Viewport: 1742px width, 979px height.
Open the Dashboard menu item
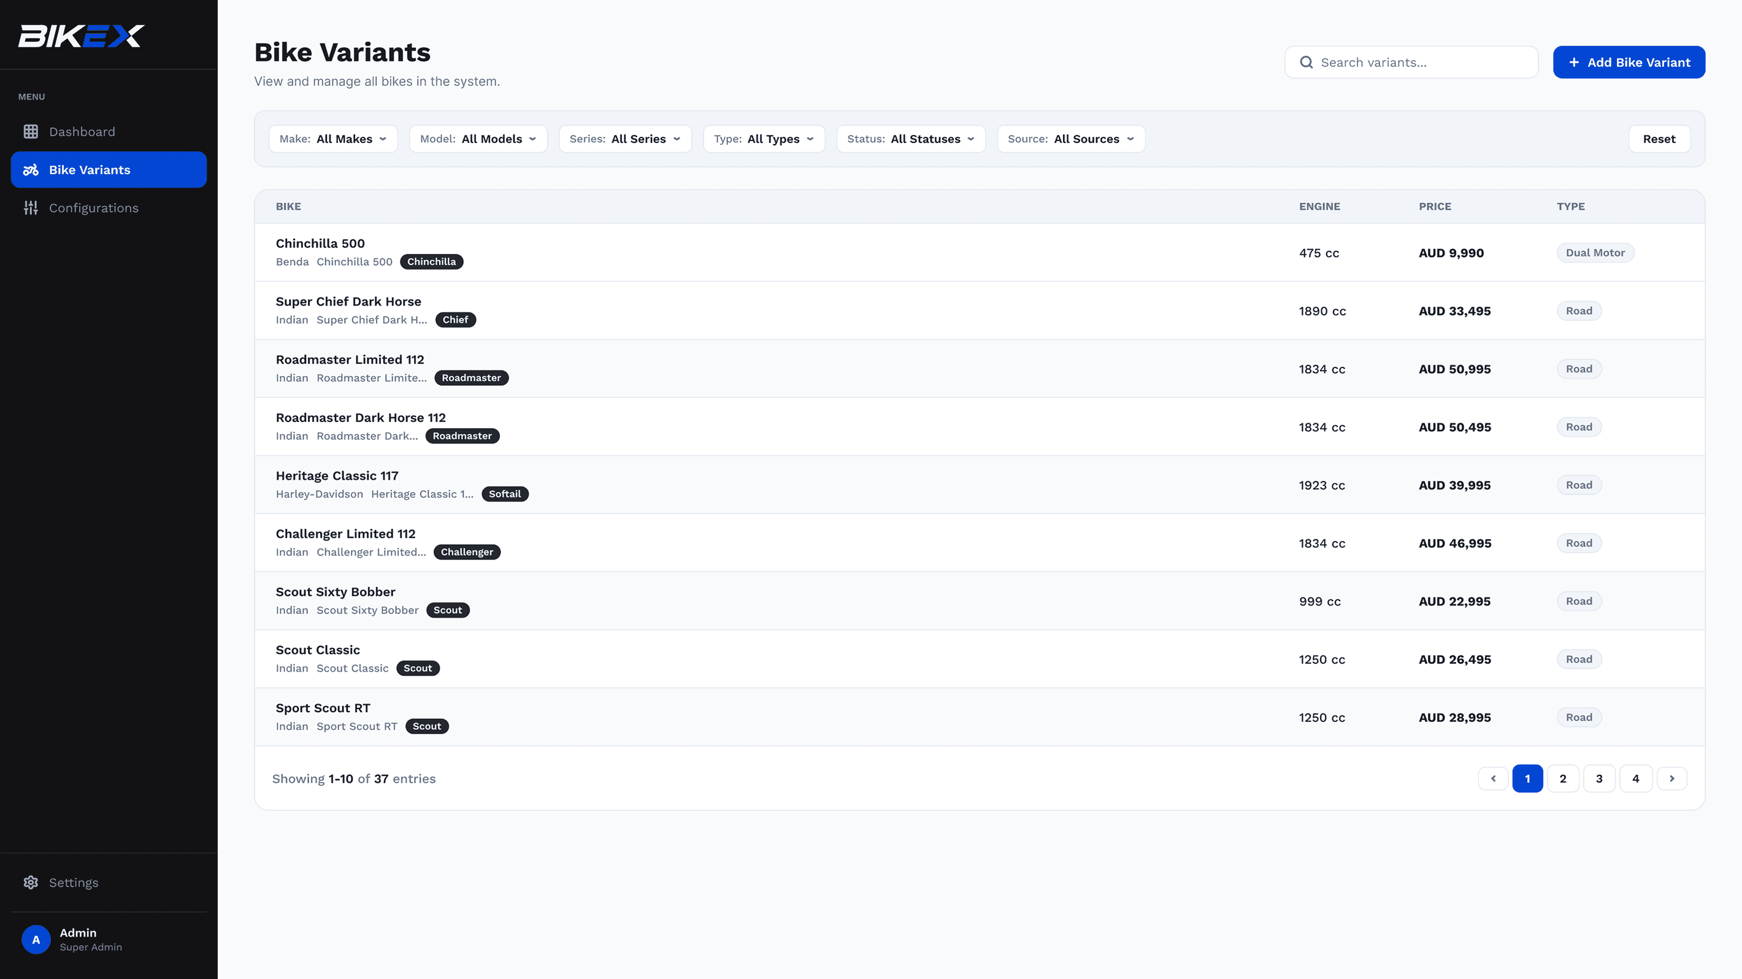[x=109, y=132]
